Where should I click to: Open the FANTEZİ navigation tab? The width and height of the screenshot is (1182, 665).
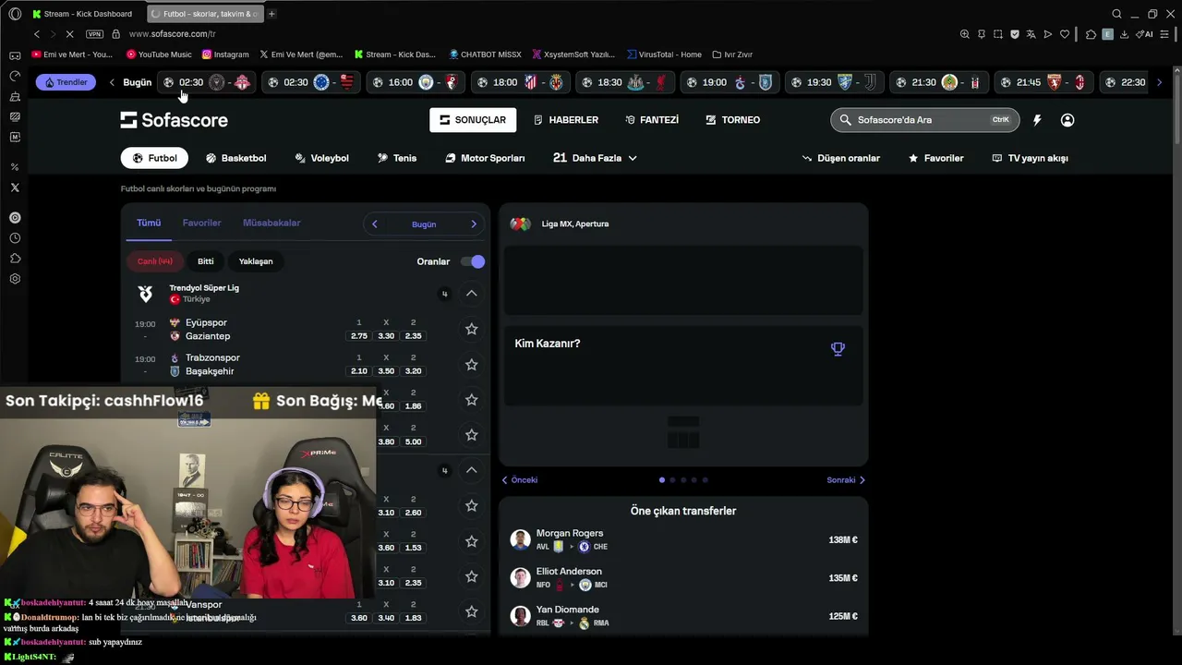coord(652,120)
